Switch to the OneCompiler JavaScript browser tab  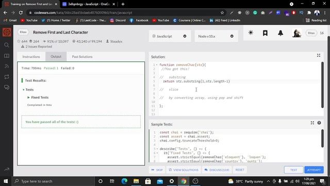pos(89,4)
